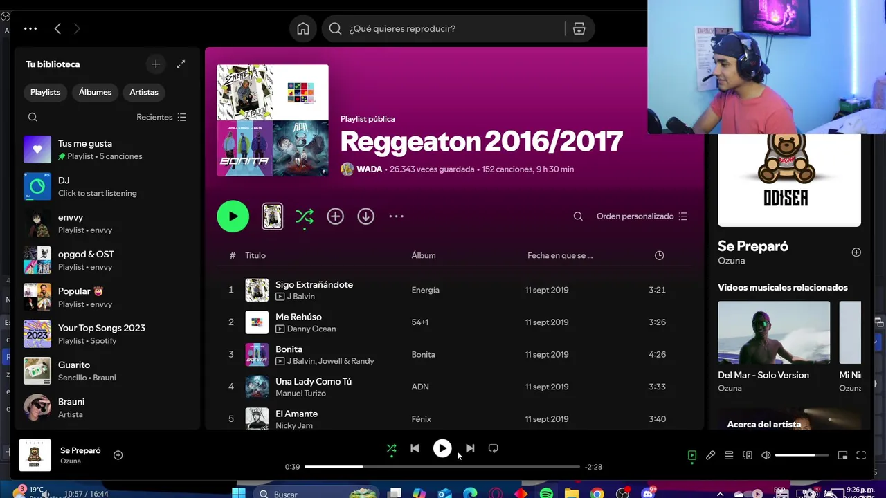
Task: Select the Playlists filter chip
Action: [45, 92]
